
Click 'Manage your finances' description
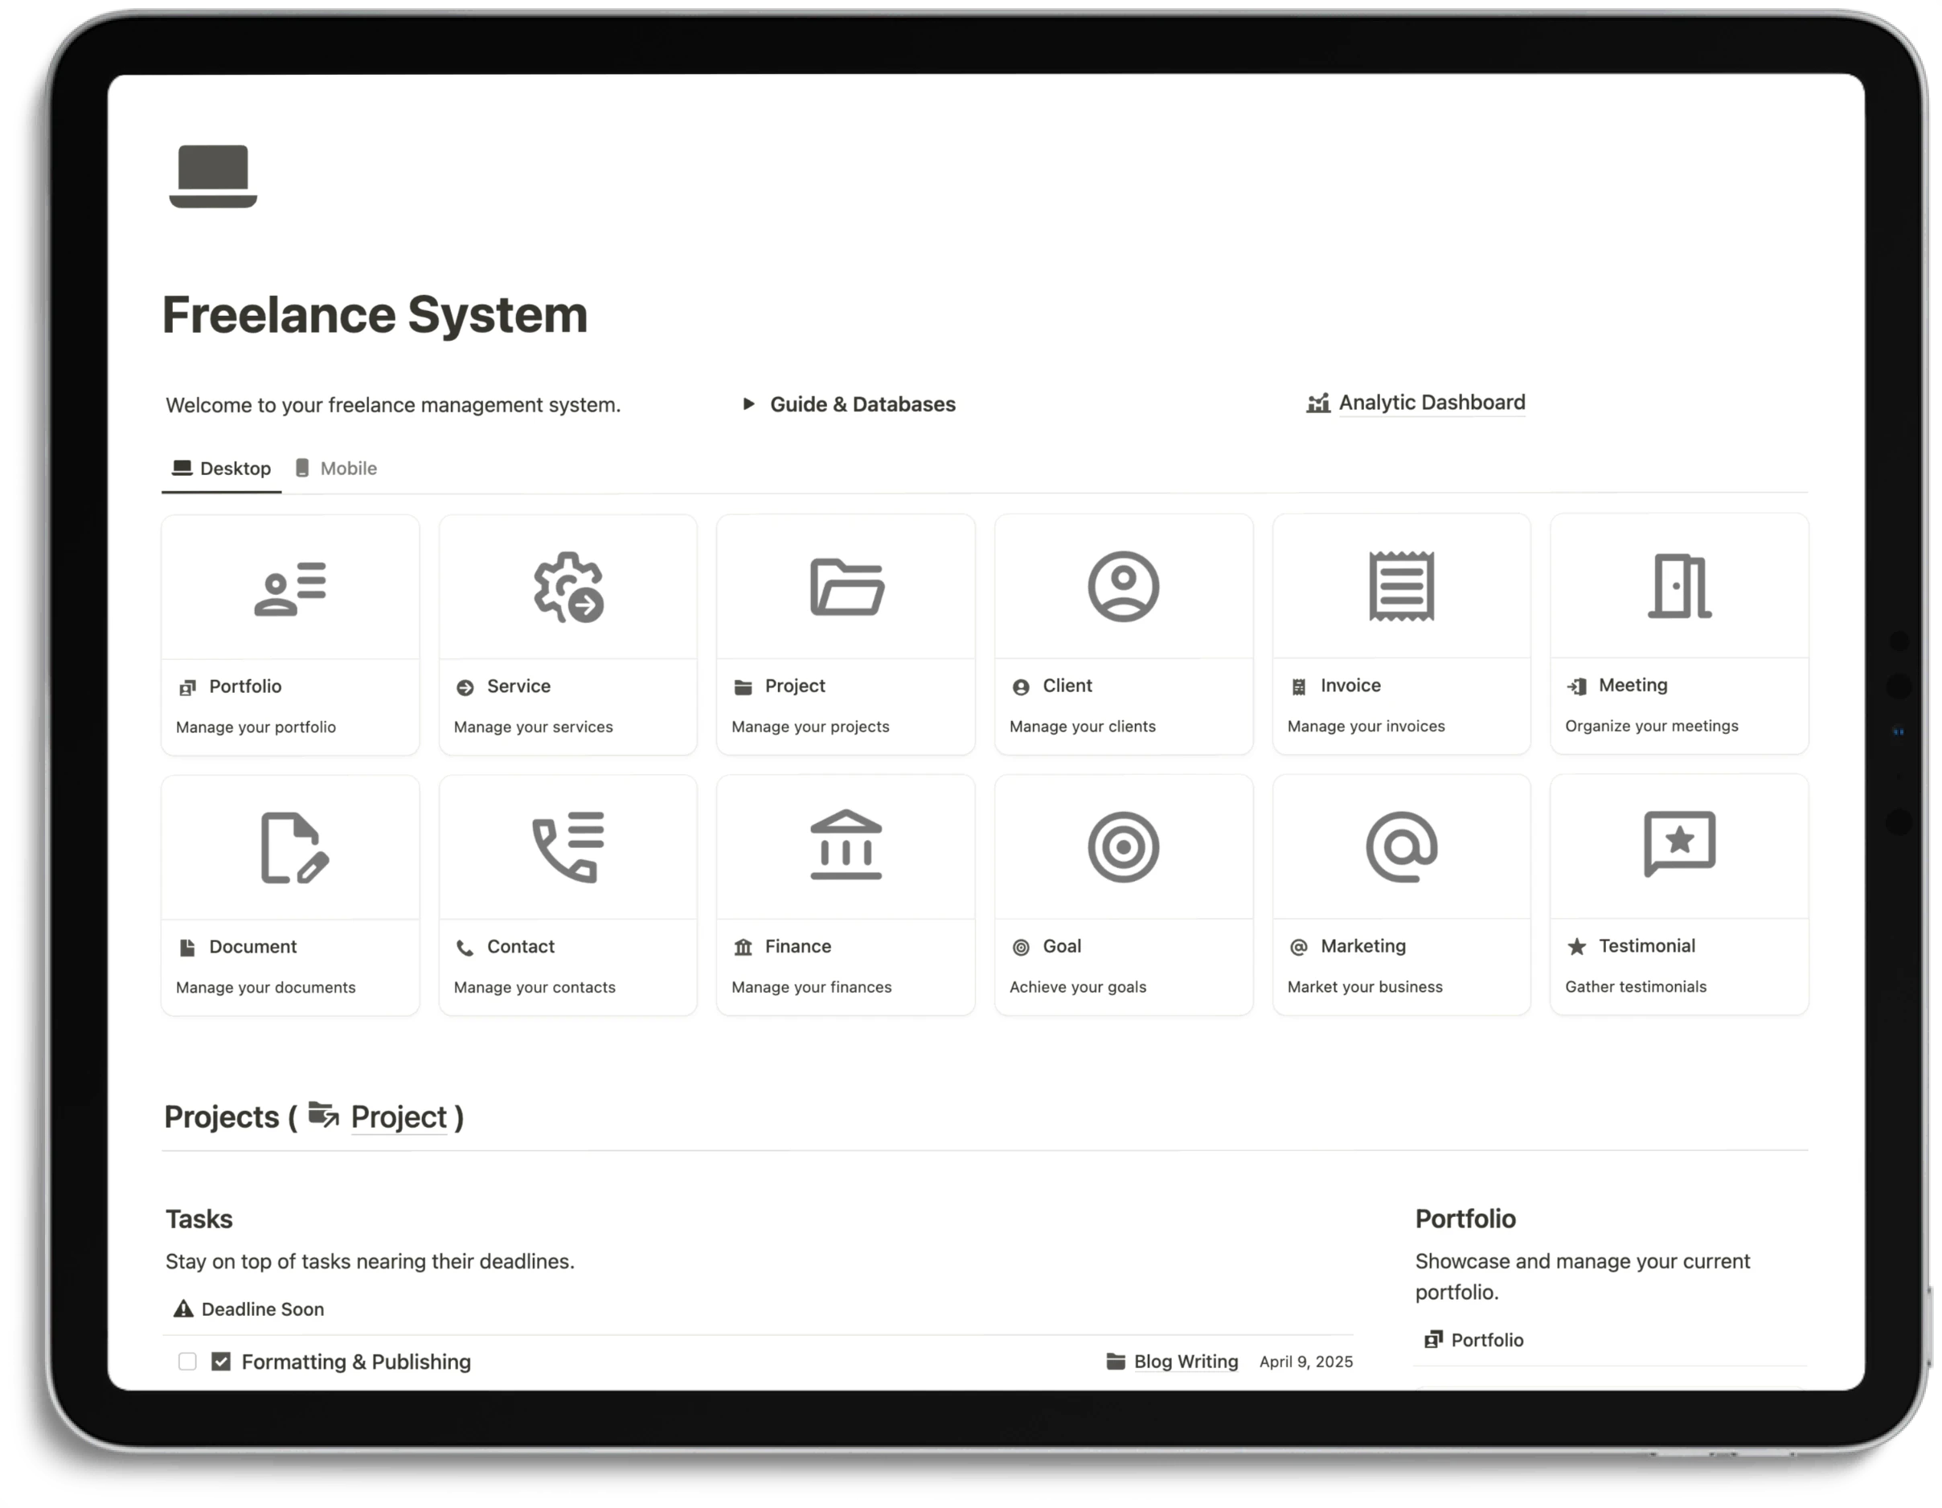coord(811,987)
